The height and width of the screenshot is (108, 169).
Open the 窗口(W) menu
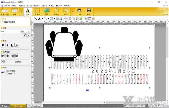pos(59,6)
